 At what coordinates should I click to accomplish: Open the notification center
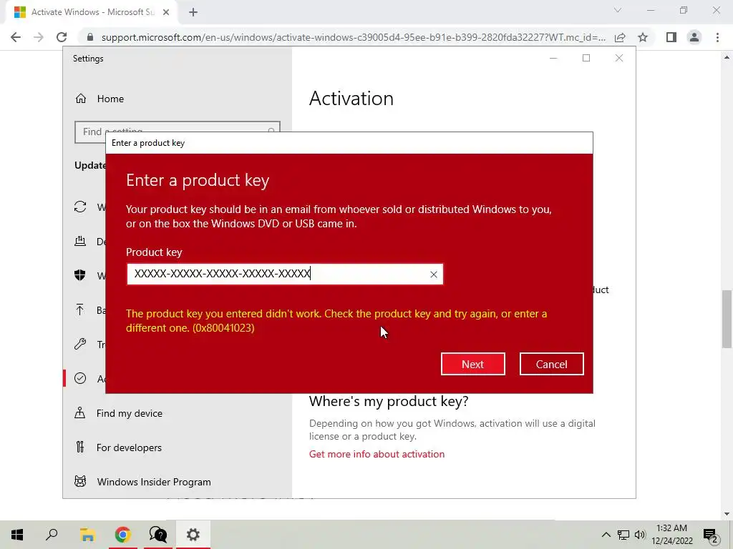click(711, 535)
